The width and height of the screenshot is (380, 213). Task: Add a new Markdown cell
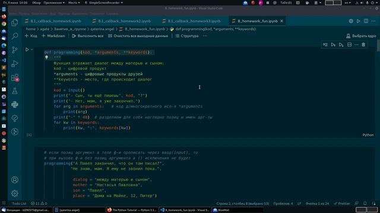pos(53,35)
